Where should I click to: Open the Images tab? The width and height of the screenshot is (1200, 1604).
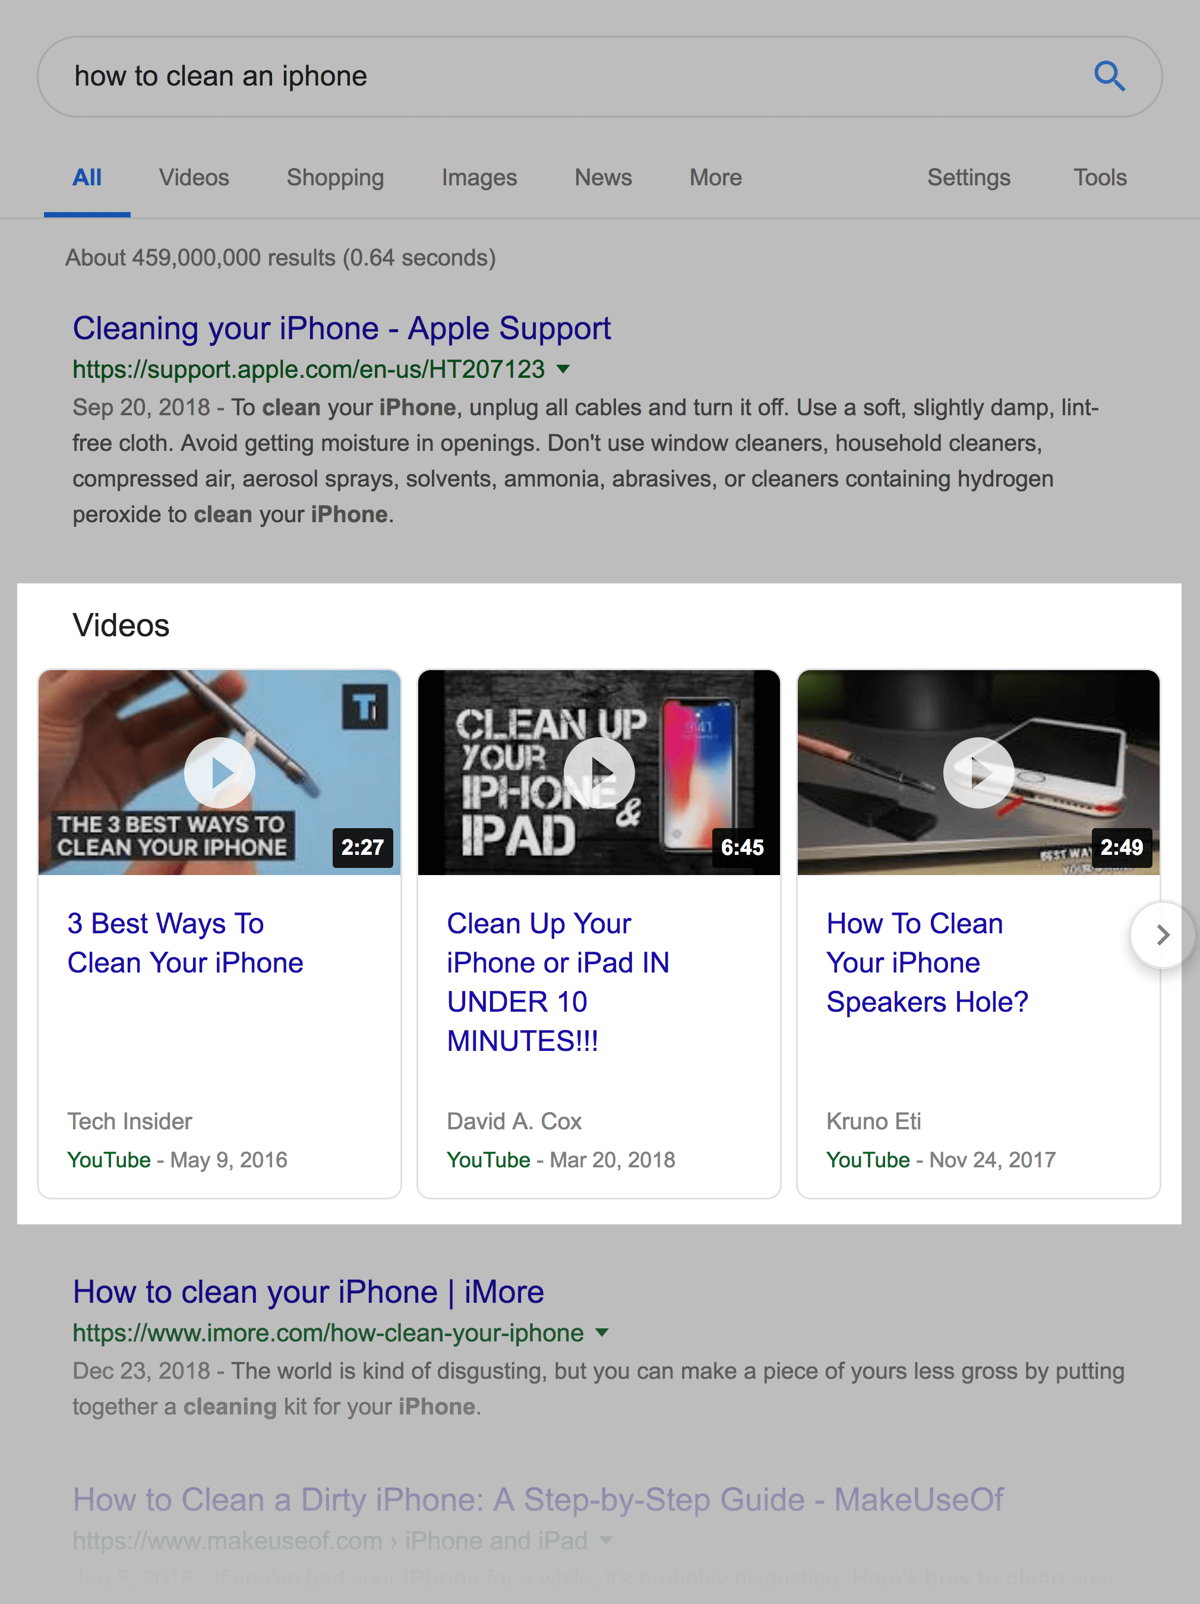[x=479, y=178]
